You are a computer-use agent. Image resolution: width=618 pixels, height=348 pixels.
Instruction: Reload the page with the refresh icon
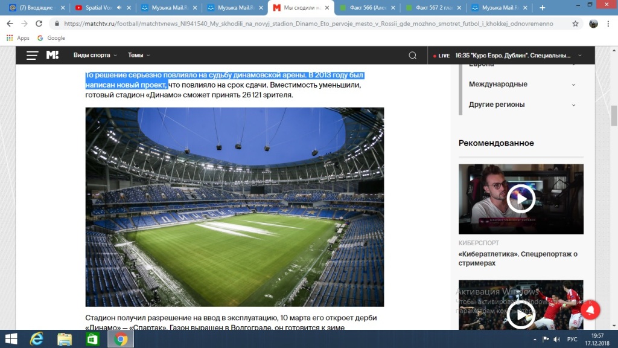[x=39, y=24]
